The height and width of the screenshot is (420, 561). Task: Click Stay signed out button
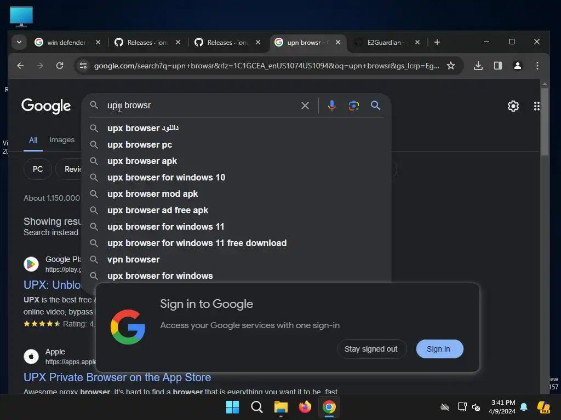371,349
